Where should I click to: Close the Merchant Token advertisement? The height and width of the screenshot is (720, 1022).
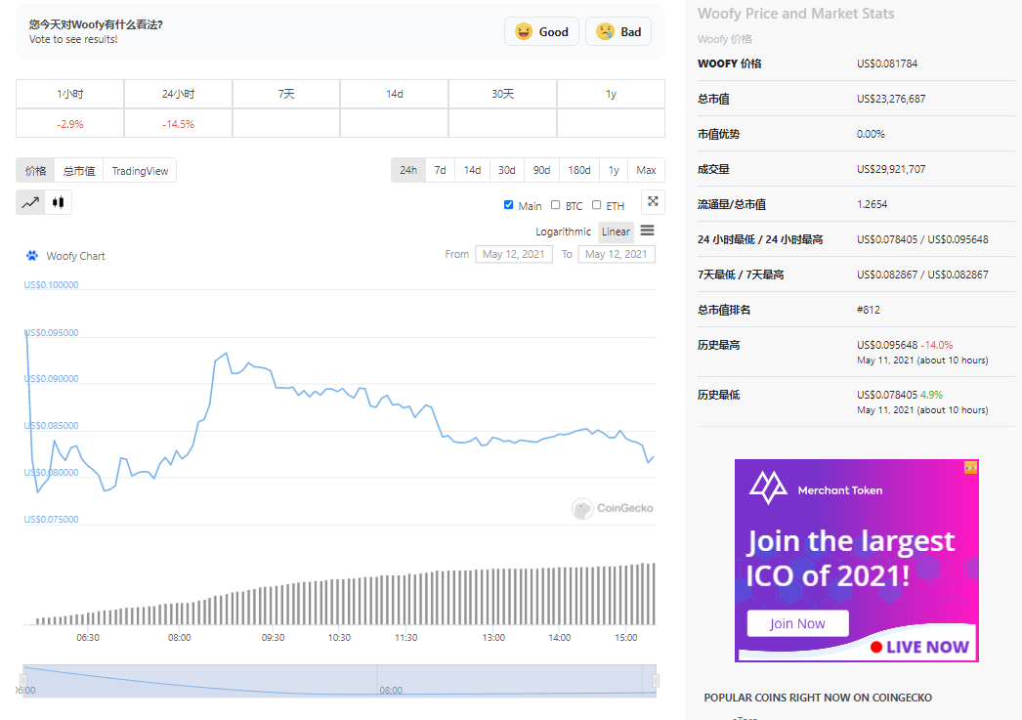[970, 468]
